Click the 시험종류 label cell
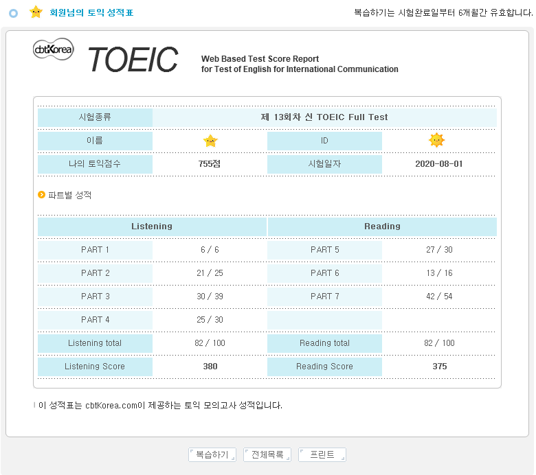The height and width of the screenshot is (475, 536). pos(95,117)
